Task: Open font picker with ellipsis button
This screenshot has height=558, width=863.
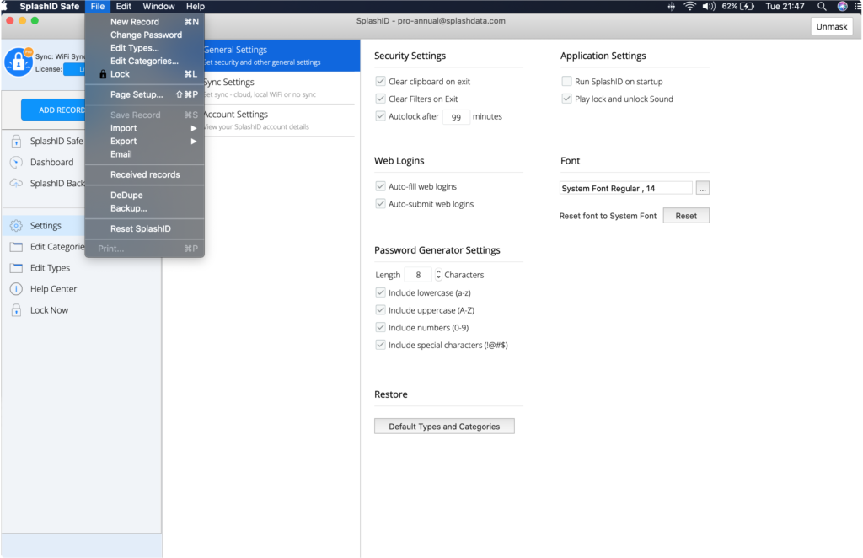Action: (x=702, y=189)
